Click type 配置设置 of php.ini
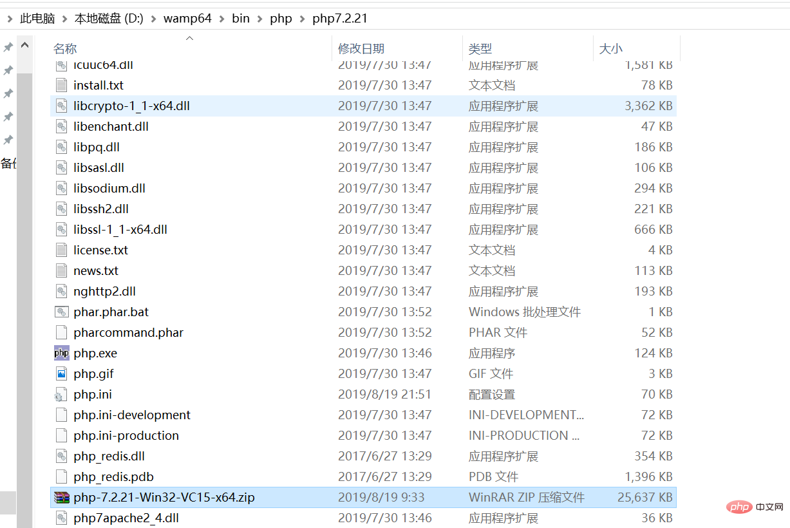 [492, 394]
